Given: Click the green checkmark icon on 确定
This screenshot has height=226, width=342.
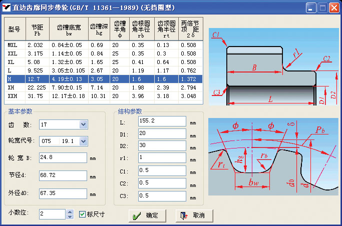Looking at the screenshot, I should click(136, 215).
